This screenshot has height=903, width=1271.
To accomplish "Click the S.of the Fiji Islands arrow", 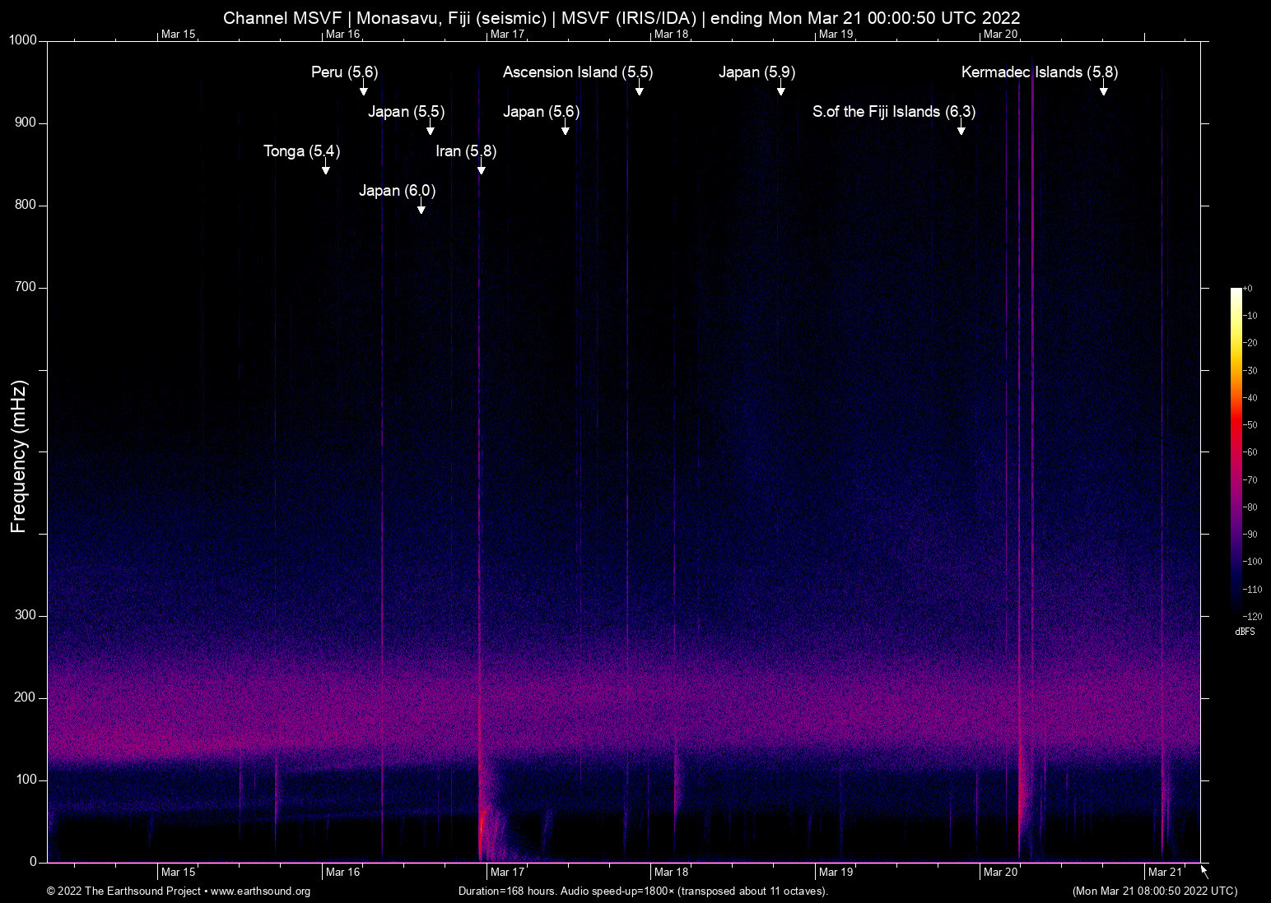I will point(961,128).
